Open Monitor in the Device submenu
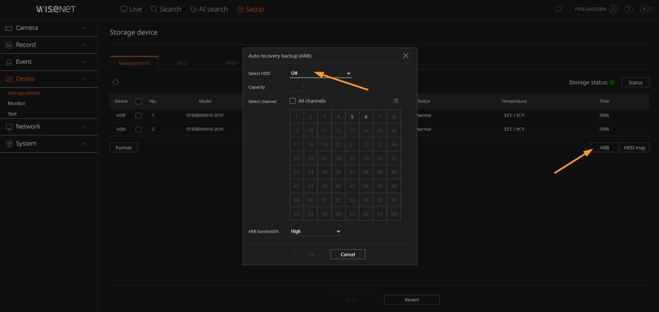Viewport: 659px width, 312px height. pyautogui.click(x=16, y=103)
